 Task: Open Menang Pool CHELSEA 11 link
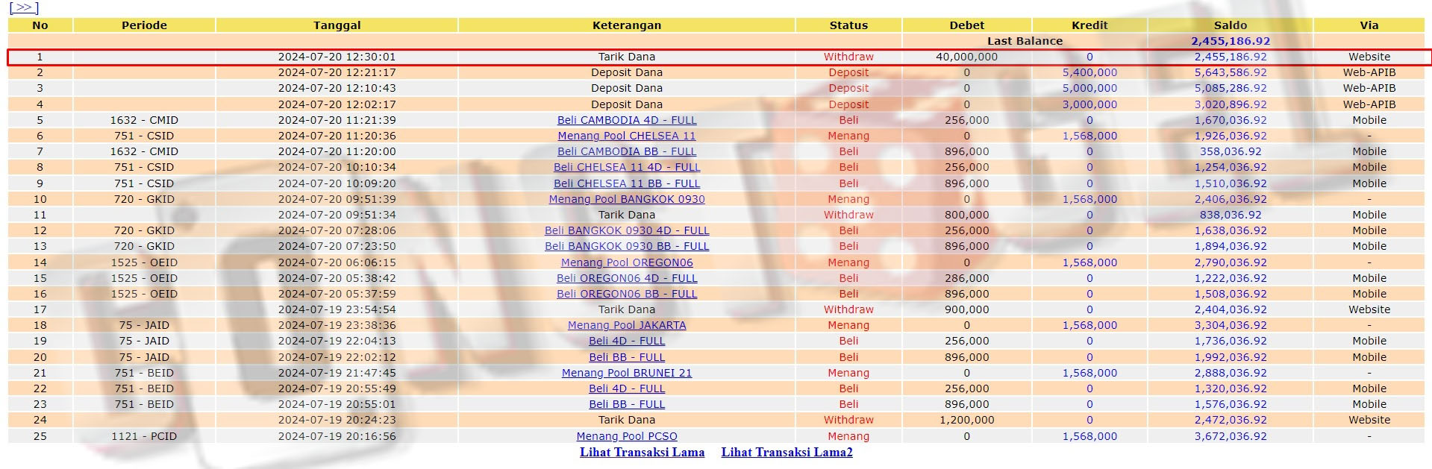pyautogui.click(x=626, y=136)
